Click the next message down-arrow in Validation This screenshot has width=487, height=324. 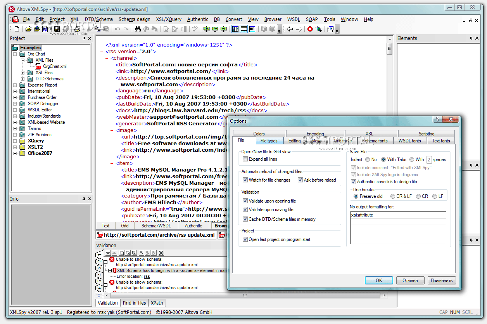[109, 253]
